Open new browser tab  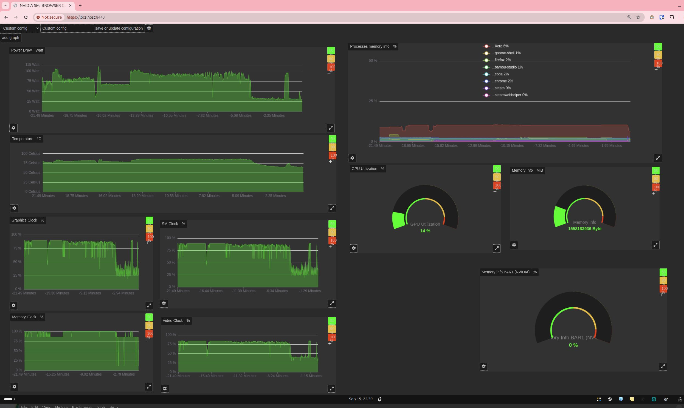click(x=80, y=5)
